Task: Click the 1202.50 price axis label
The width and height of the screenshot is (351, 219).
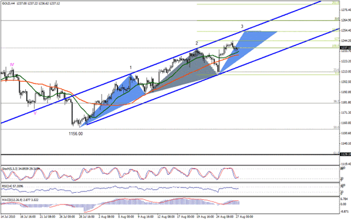Action: tap(346, 82)
